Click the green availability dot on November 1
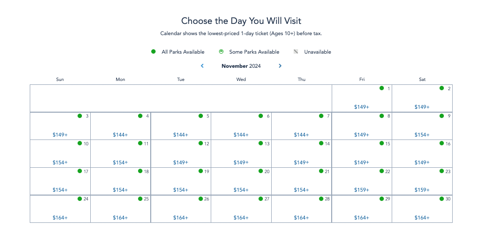The height and width of the screenshot is (238, 479). [x=381, y=88]
